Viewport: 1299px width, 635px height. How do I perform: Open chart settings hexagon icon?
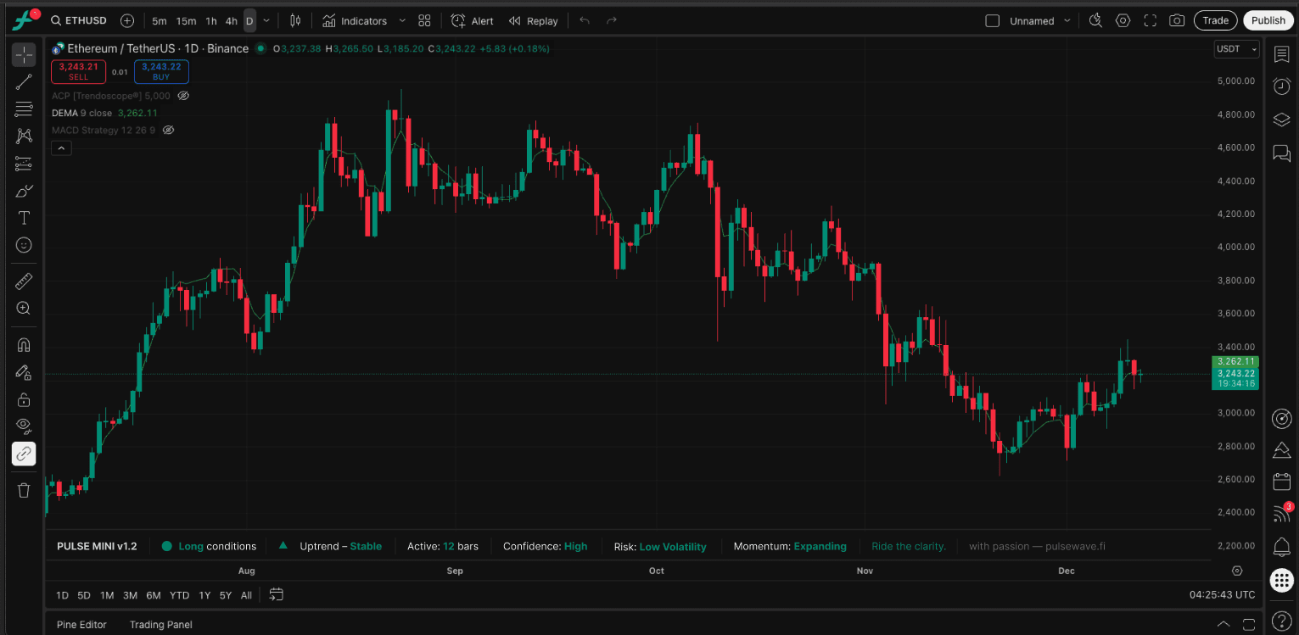1123,20
